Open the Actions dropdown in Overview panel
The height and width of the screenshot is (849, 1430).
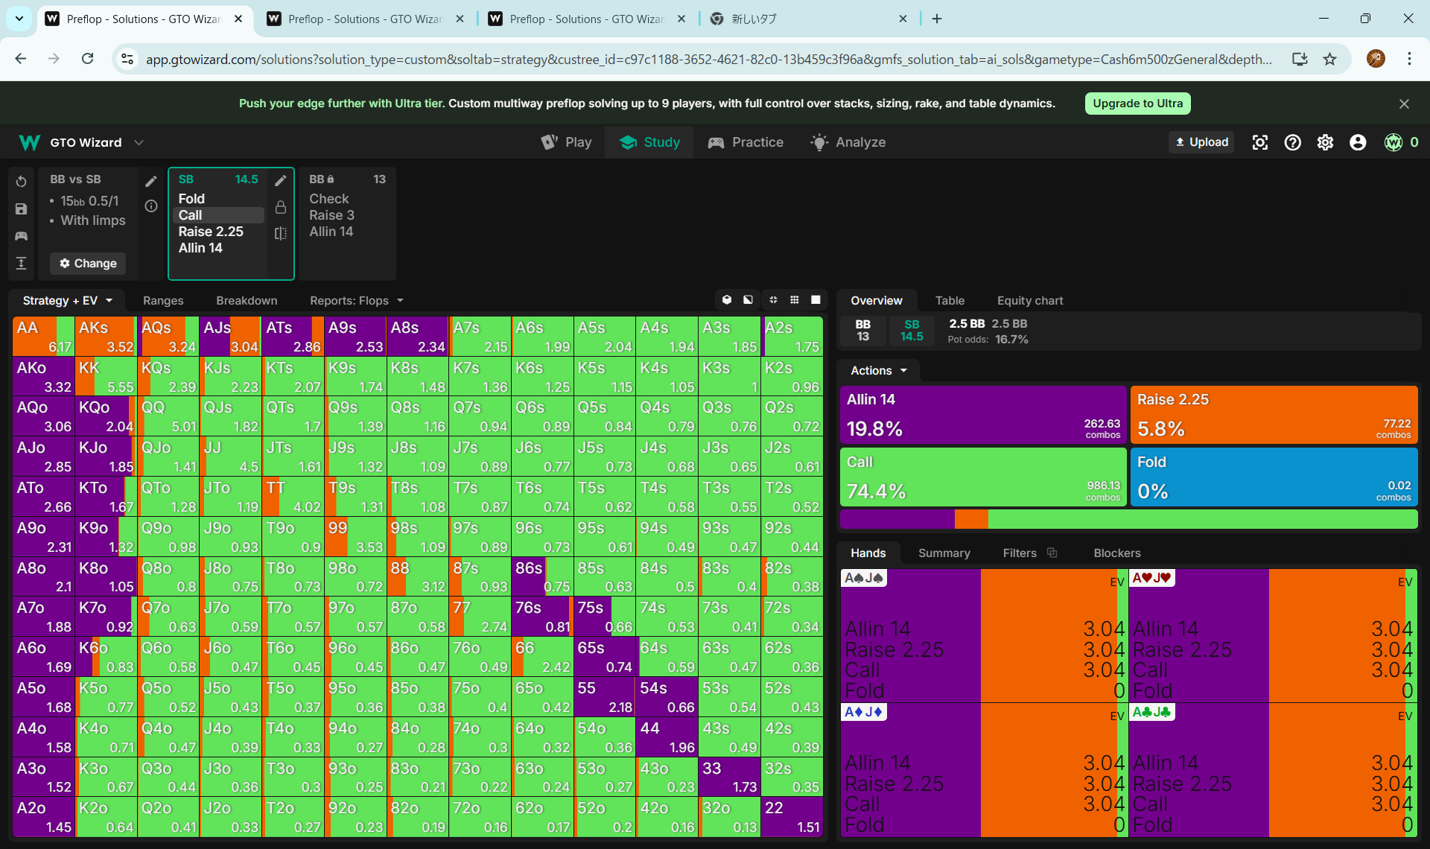878,370
